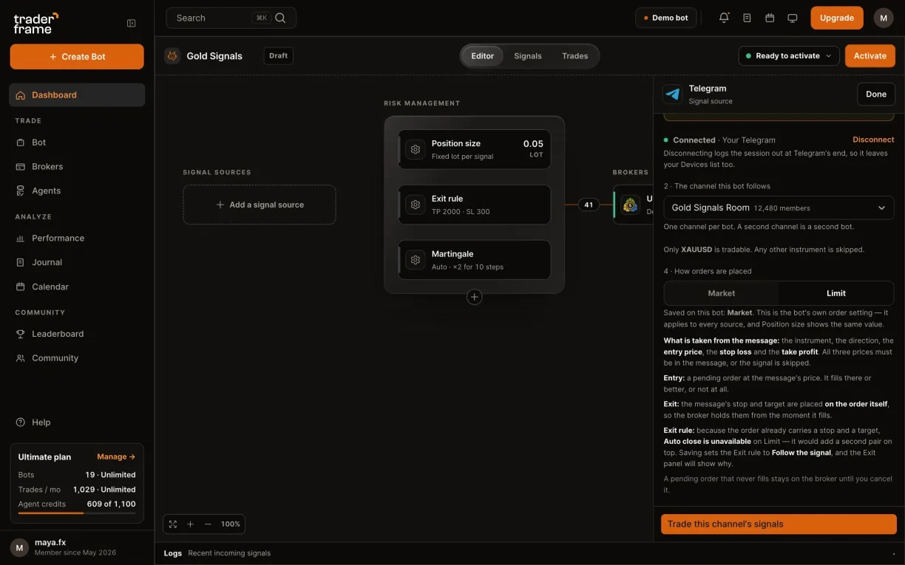Open Exit rule settings gear

pyautogui.click(x=416, y=205)
